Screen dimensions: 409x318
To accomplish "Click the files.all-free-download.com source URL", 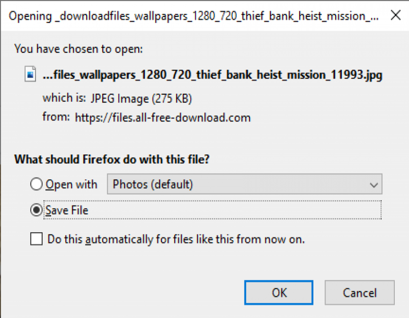I will click(x=163, y=118).
